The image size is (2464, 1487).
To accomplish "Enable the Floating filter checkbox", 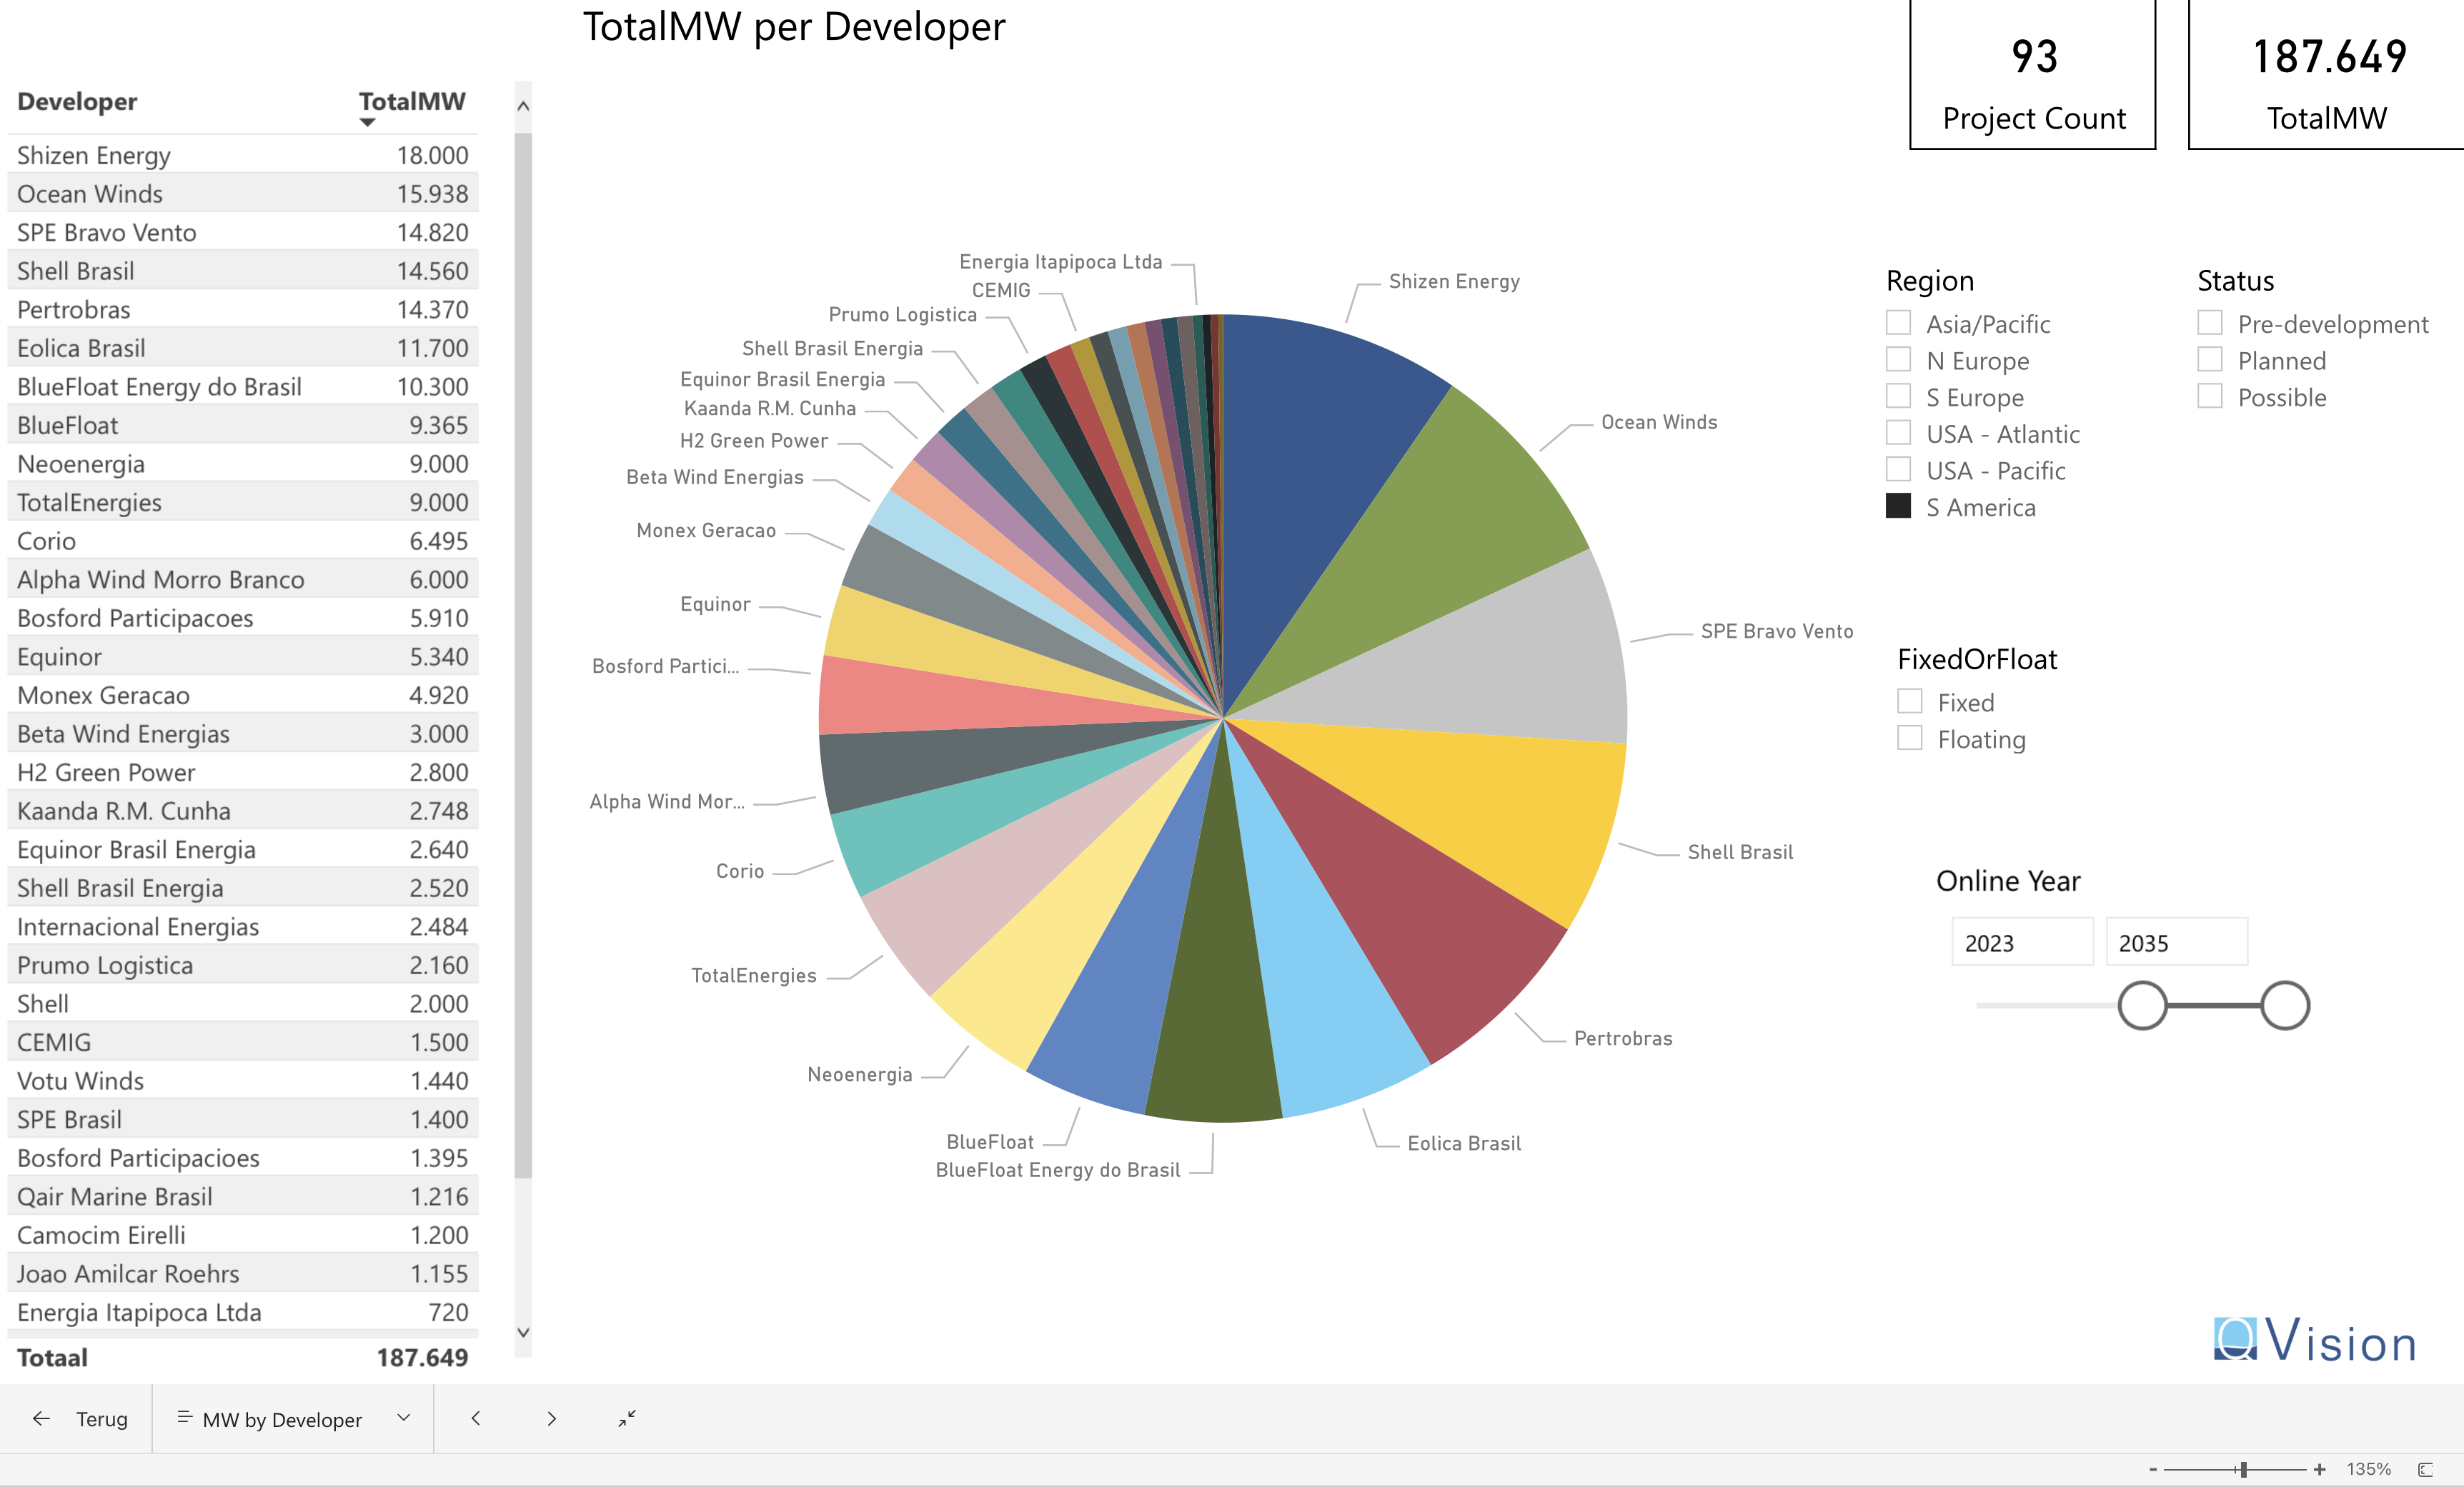I will point(1909,739).
